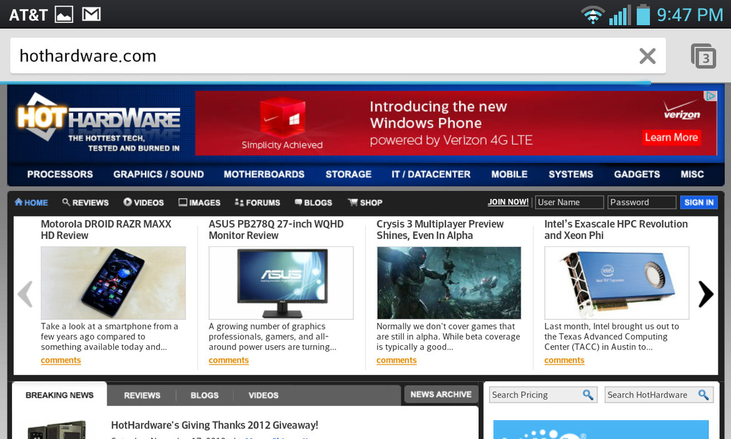
Task: Open the browser tabs switcher showing 3
Action: tap(703, 56)
